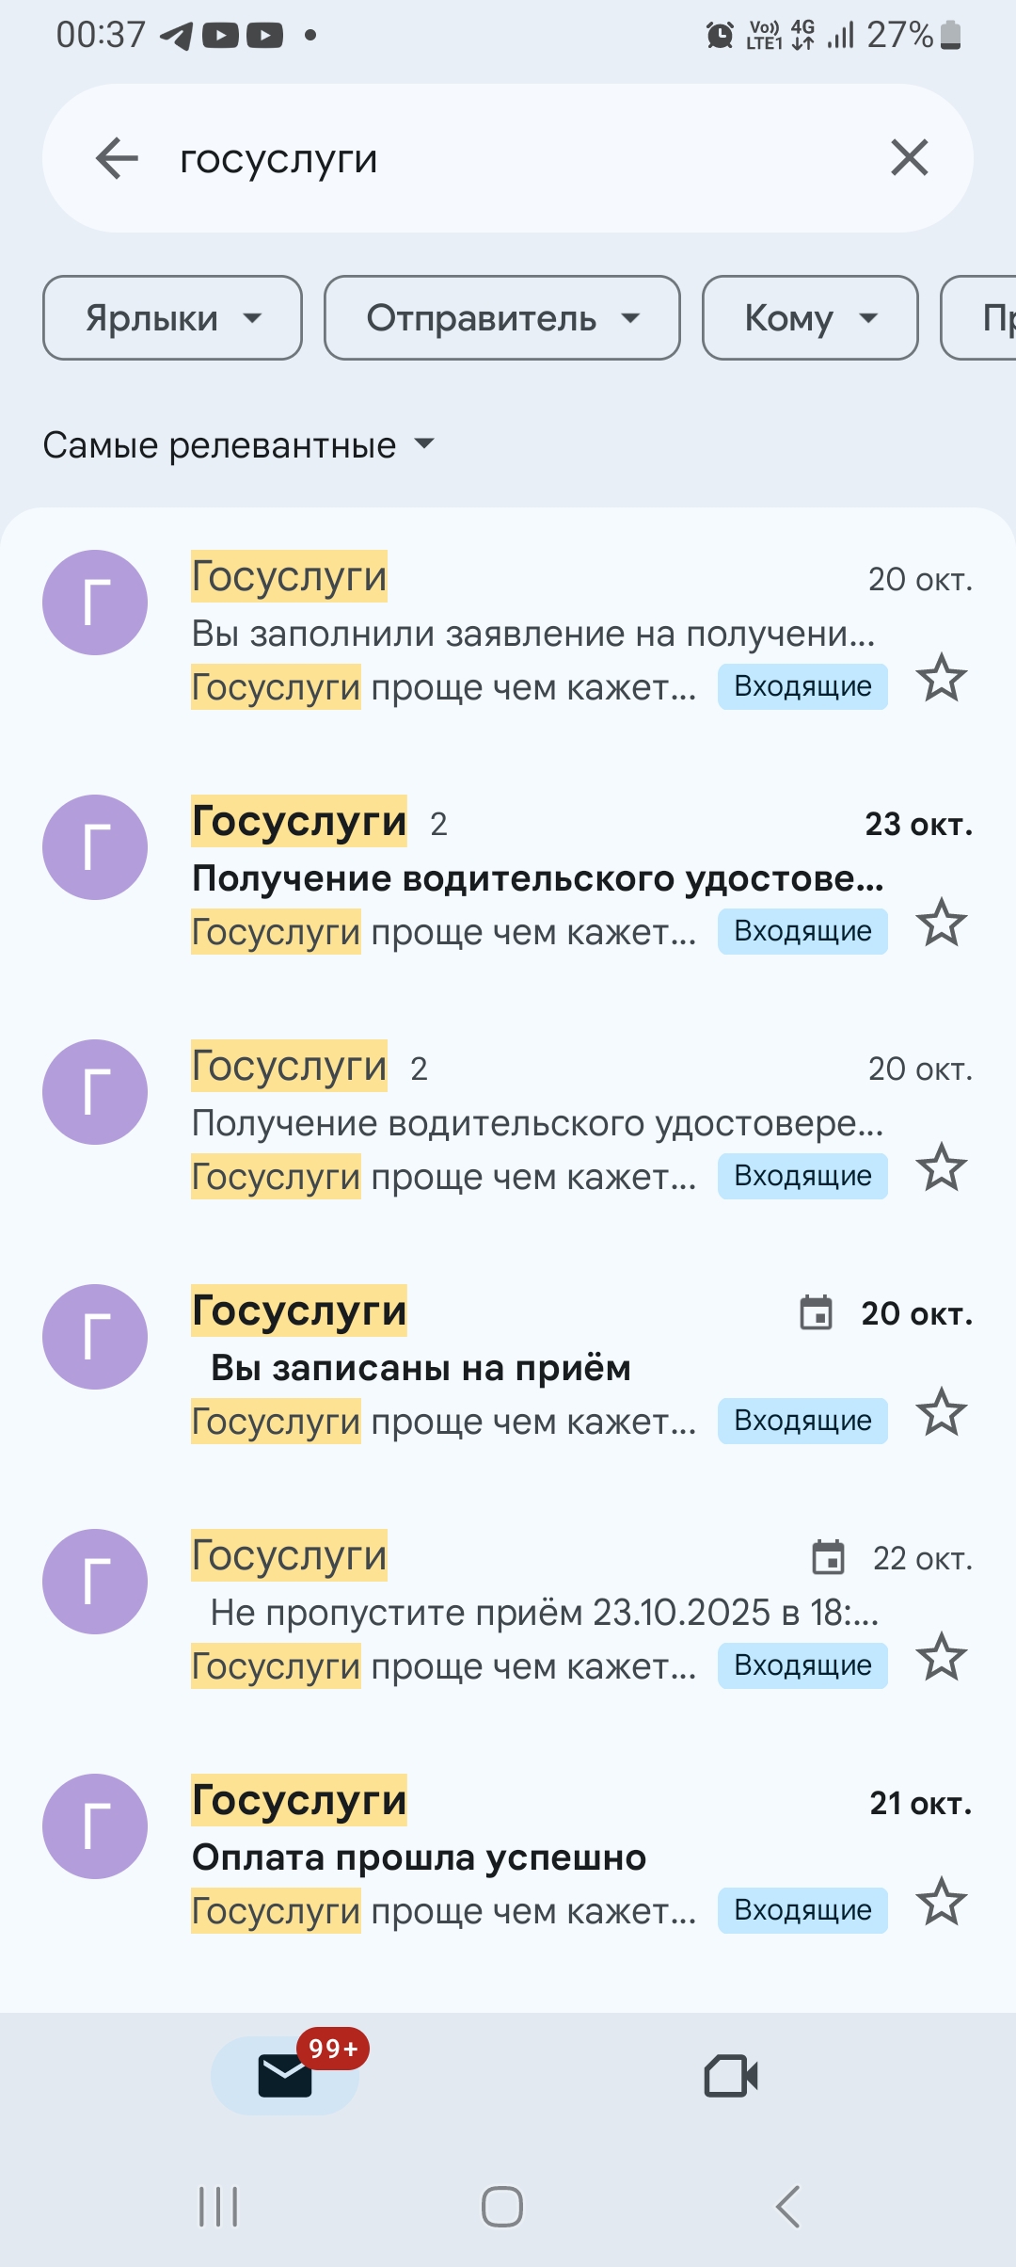Clear the search query with X
The width and height of the screenshot is (1016, 2267).
pyautogui.click(x=909, y=158)
